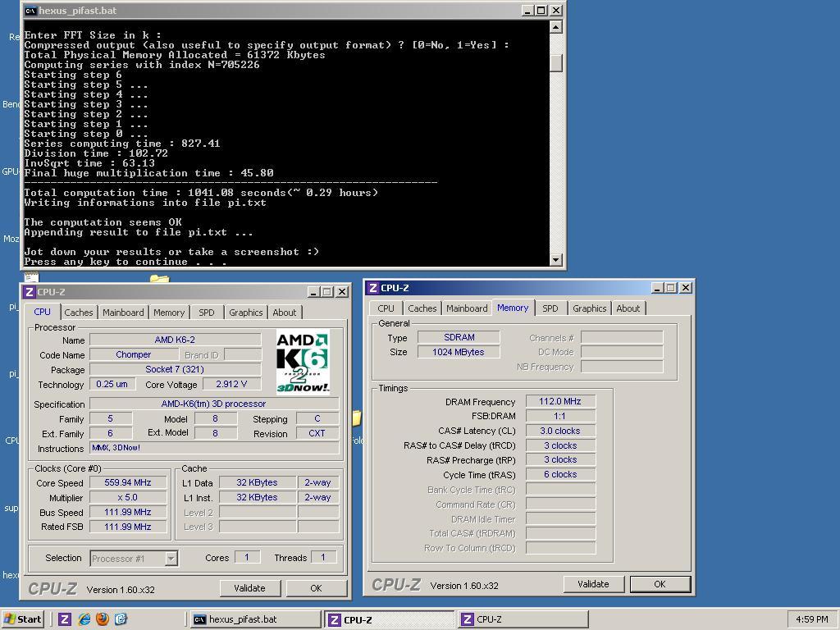This screenshot has width=840, height=630.
Task: Select the second CPU-Z taskbar button
Action: tap(523, 619)
